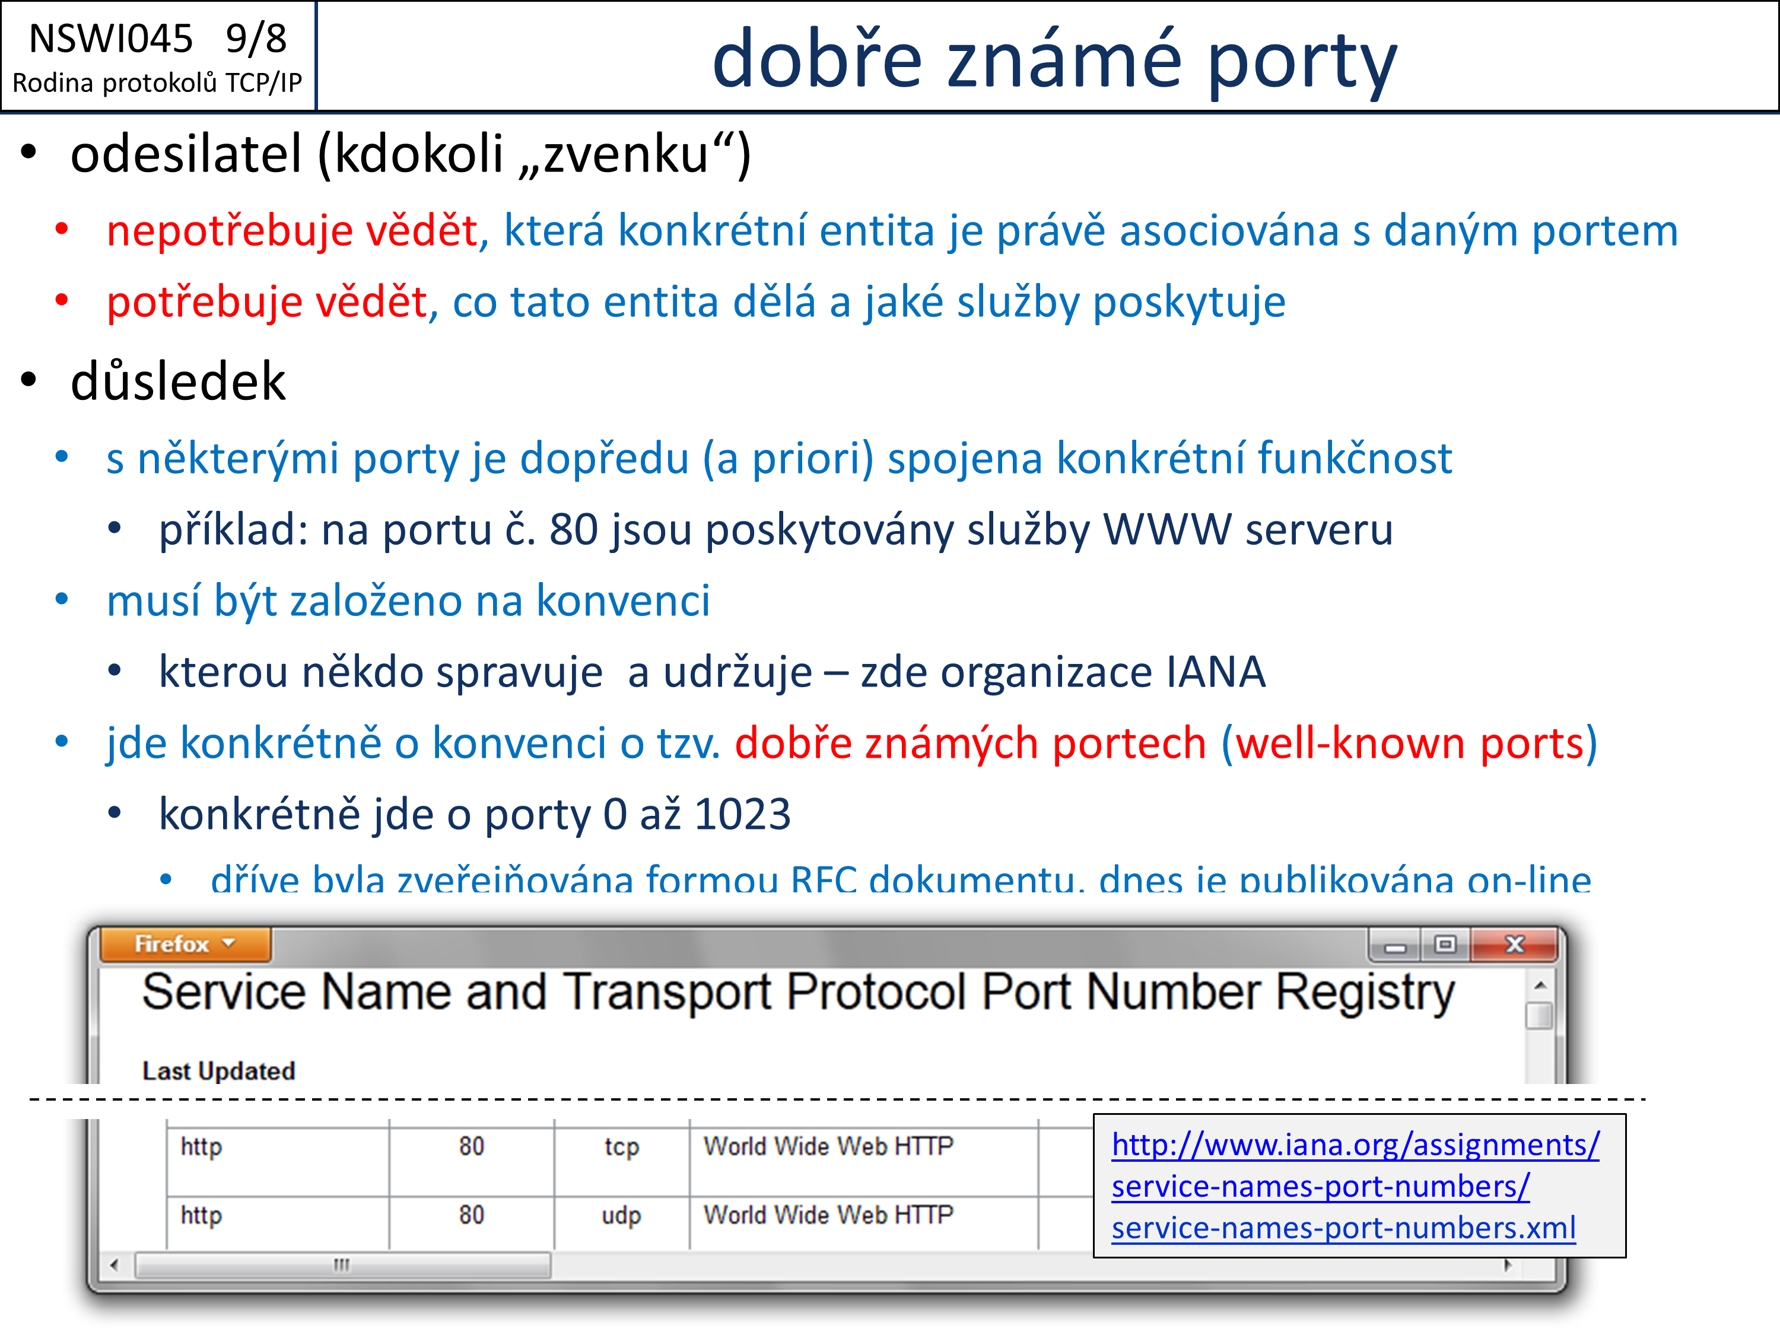Click the line about port č. 80 WWW serveru
The height and width of the screenshot is (1335, 1780).
point(775,530)
